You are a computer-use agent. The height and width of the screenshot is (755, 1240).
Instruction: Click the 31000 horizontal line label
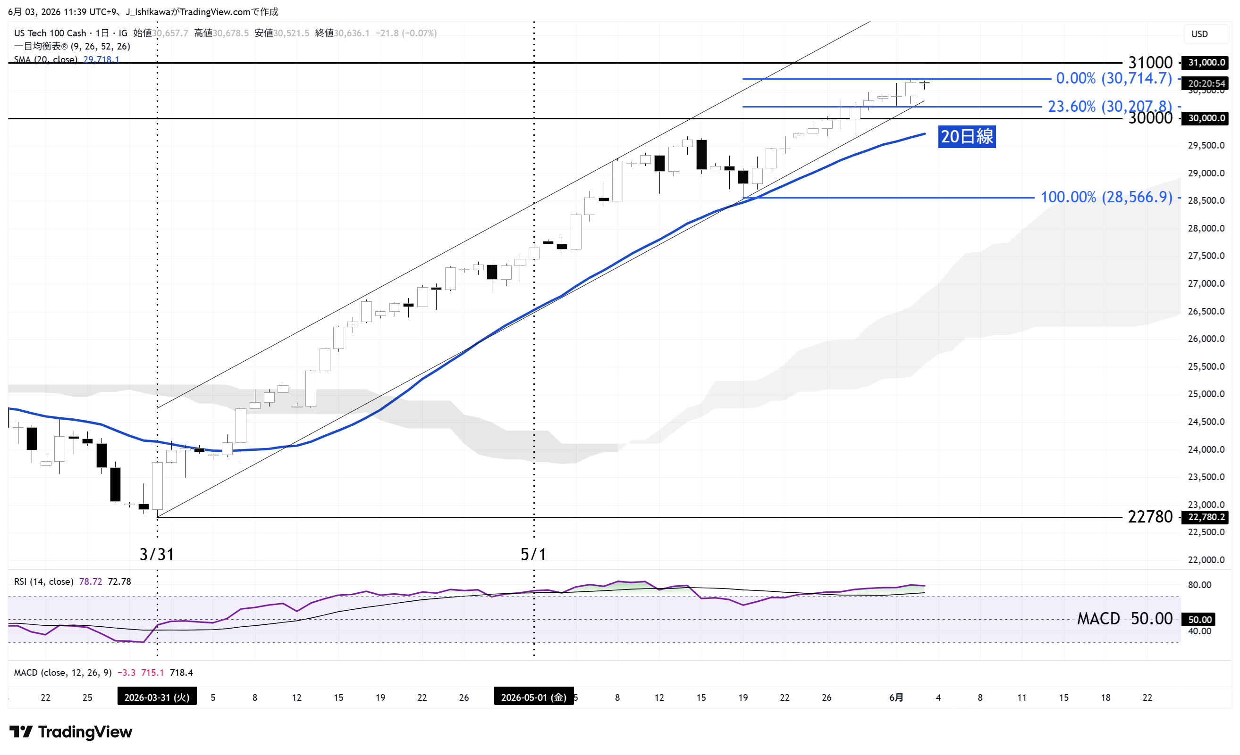(1150, 63)
